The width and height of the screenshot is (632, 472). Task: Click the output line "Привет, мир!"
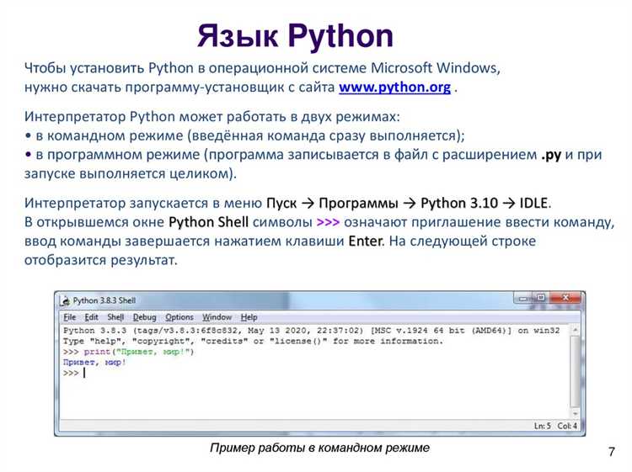[94, 362]
